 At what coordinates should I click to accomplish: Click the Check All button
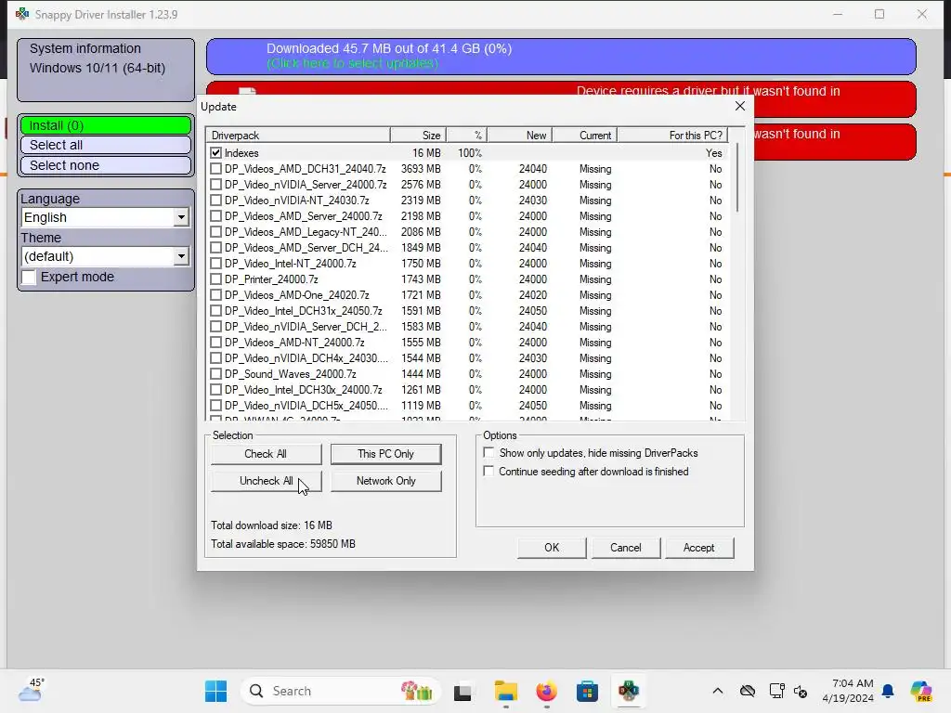[x=266, y=454]
